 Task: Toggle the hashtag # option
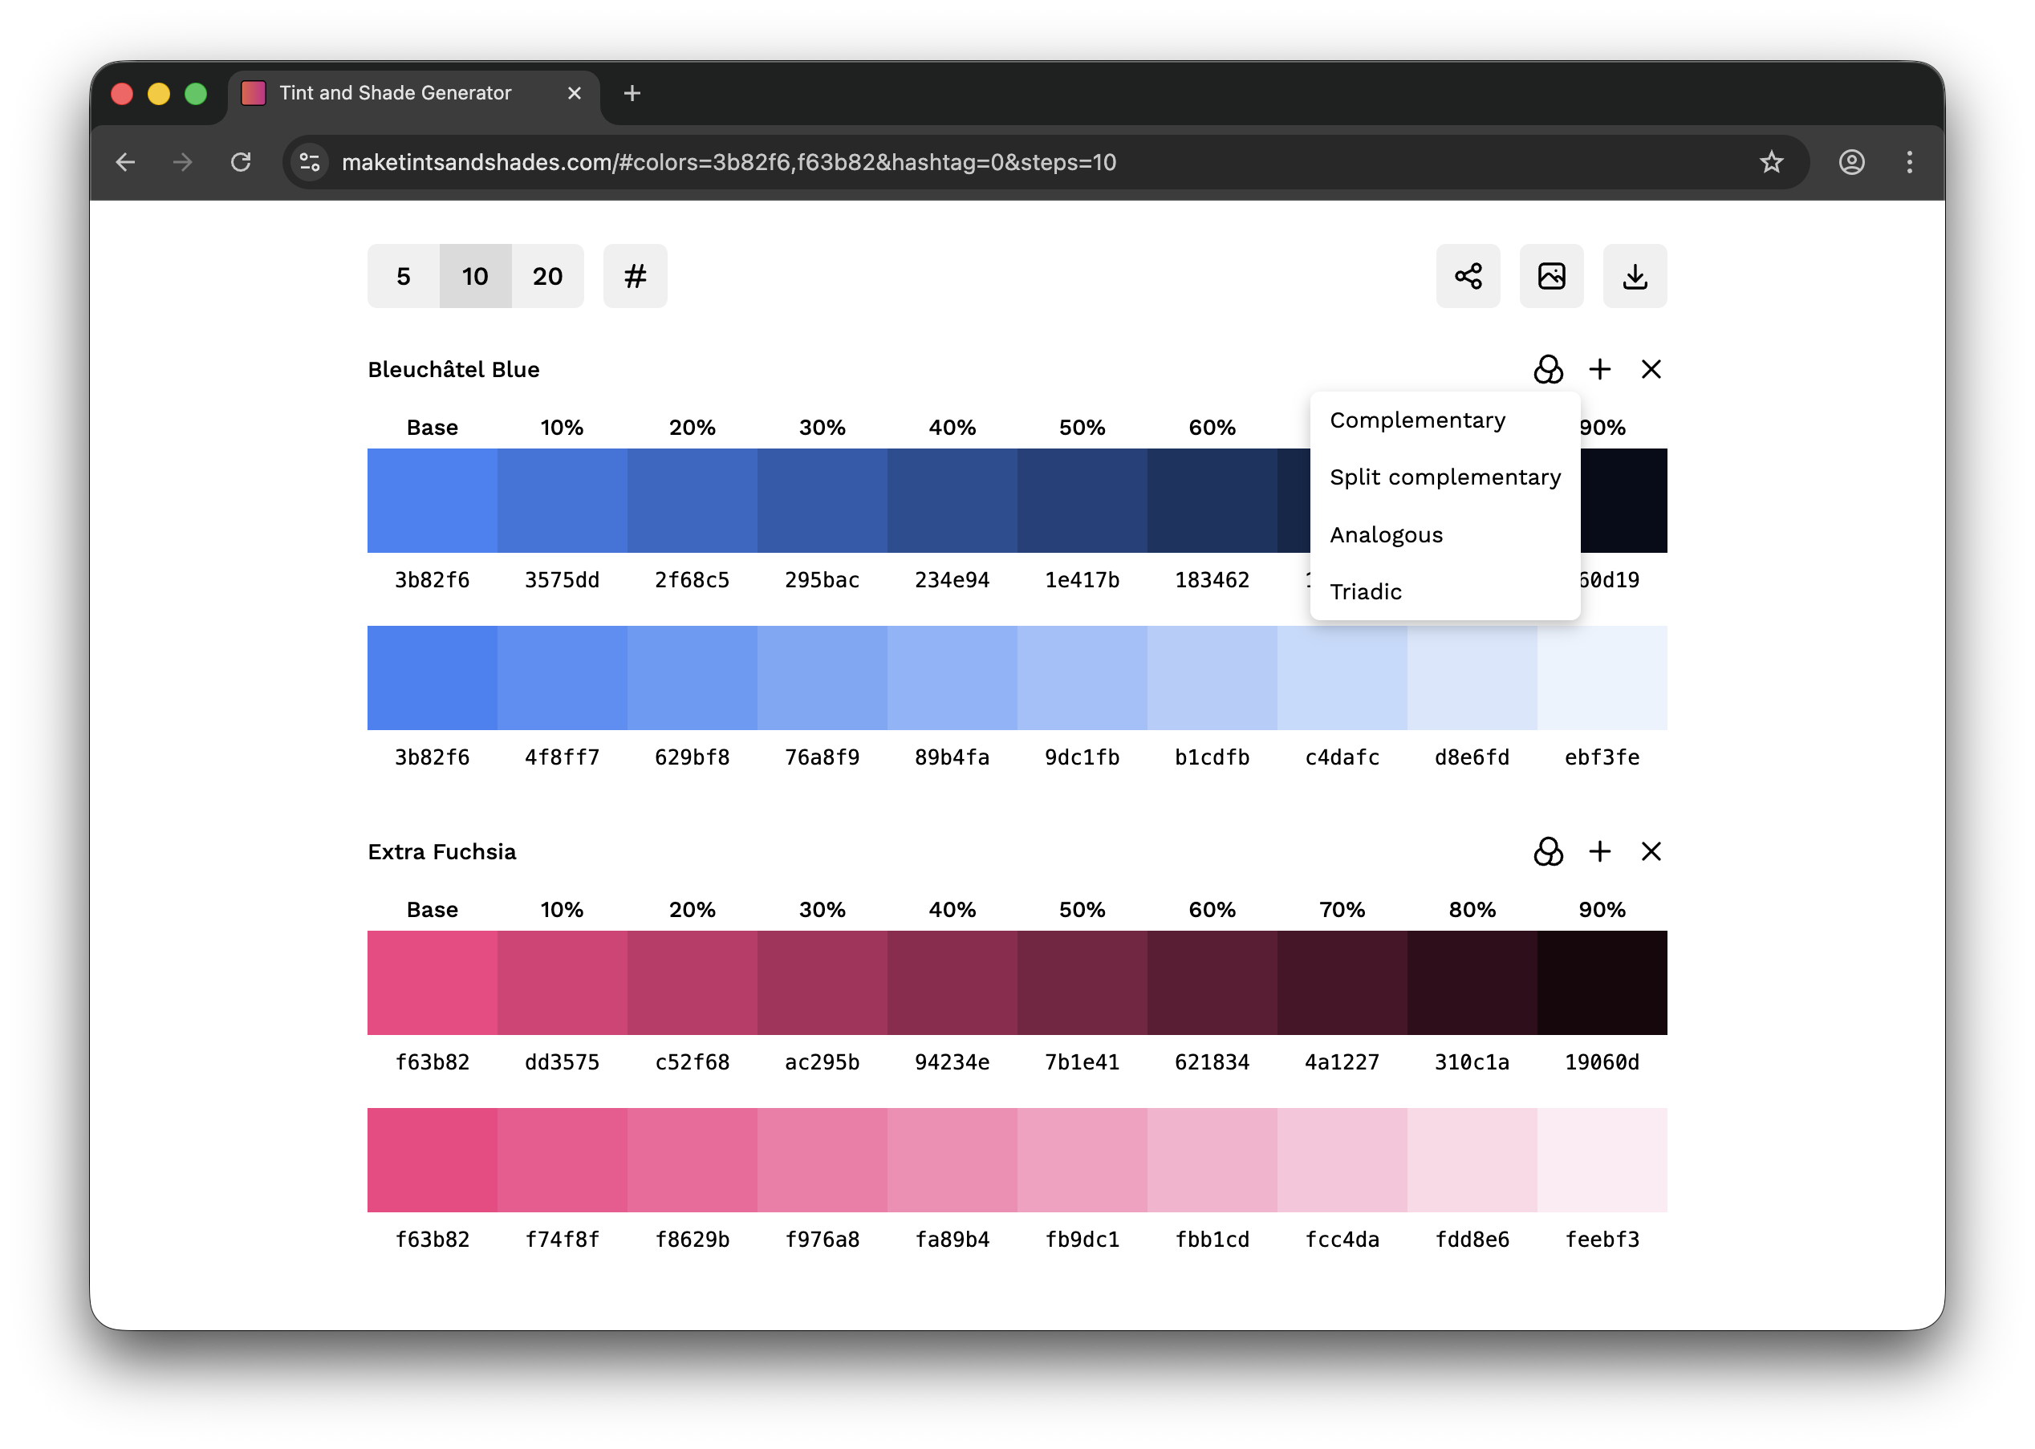click(634, 276)
